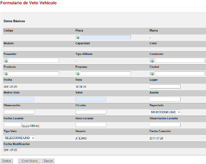Viewport: 206px width, 164px height.
Task: Focus the Circular input field
Action: tap(91, 112)
